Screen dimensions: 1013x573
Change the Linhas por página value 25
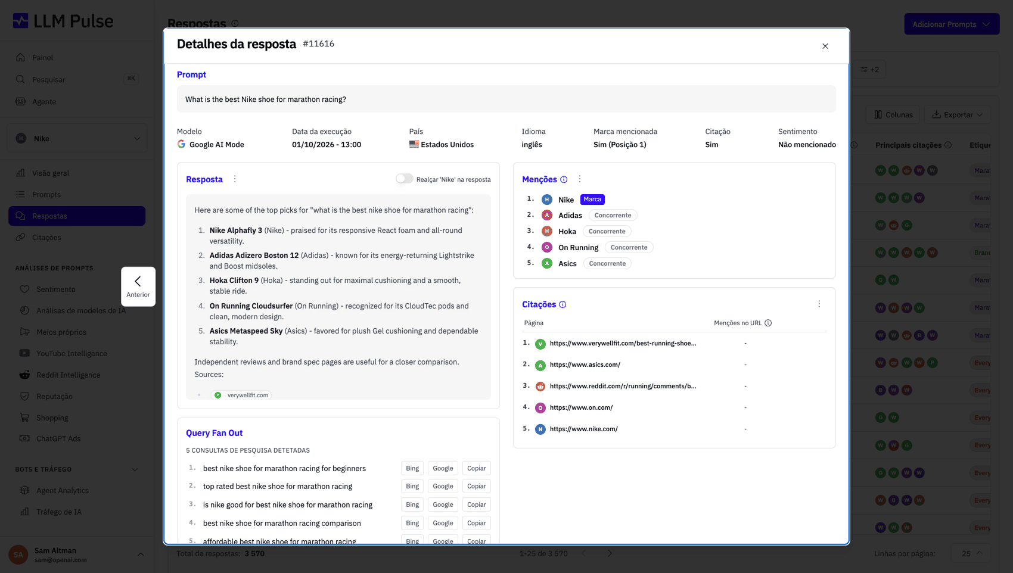tap(971, 553)
